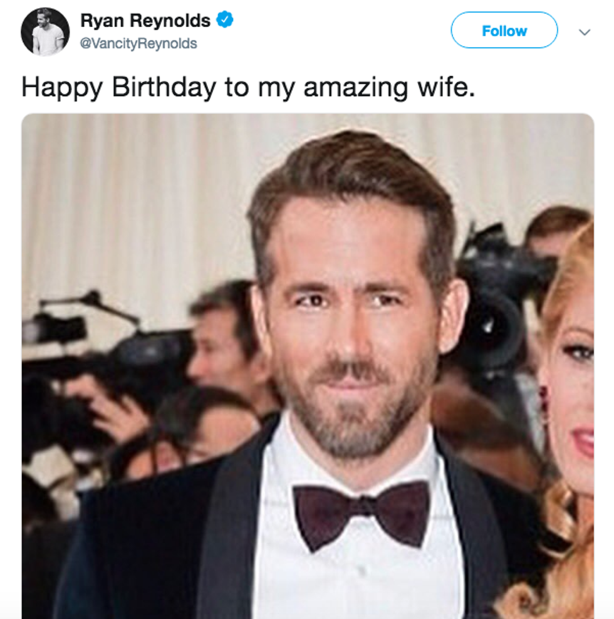This screenshot has height=619, width=614.
Task: View the tweet author's profile picture
Action: pyautogui.click(x=44, y=31)
